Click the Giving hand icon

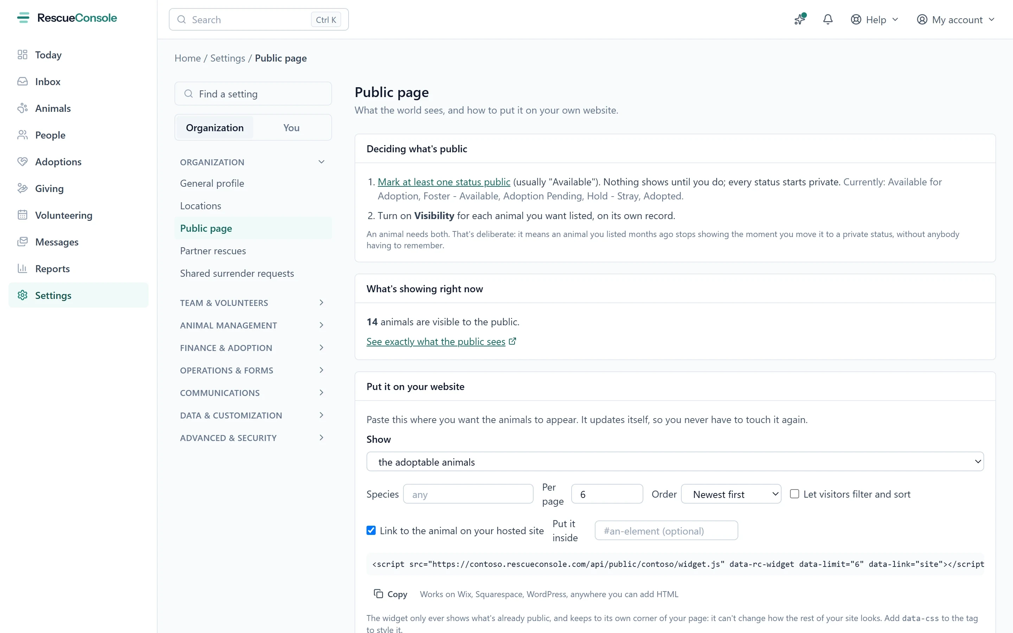pyautogui.click(x=23, y=188)
